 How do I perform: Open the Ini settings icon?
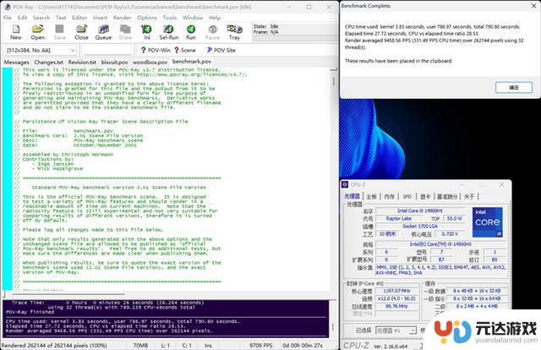[147, 32]
